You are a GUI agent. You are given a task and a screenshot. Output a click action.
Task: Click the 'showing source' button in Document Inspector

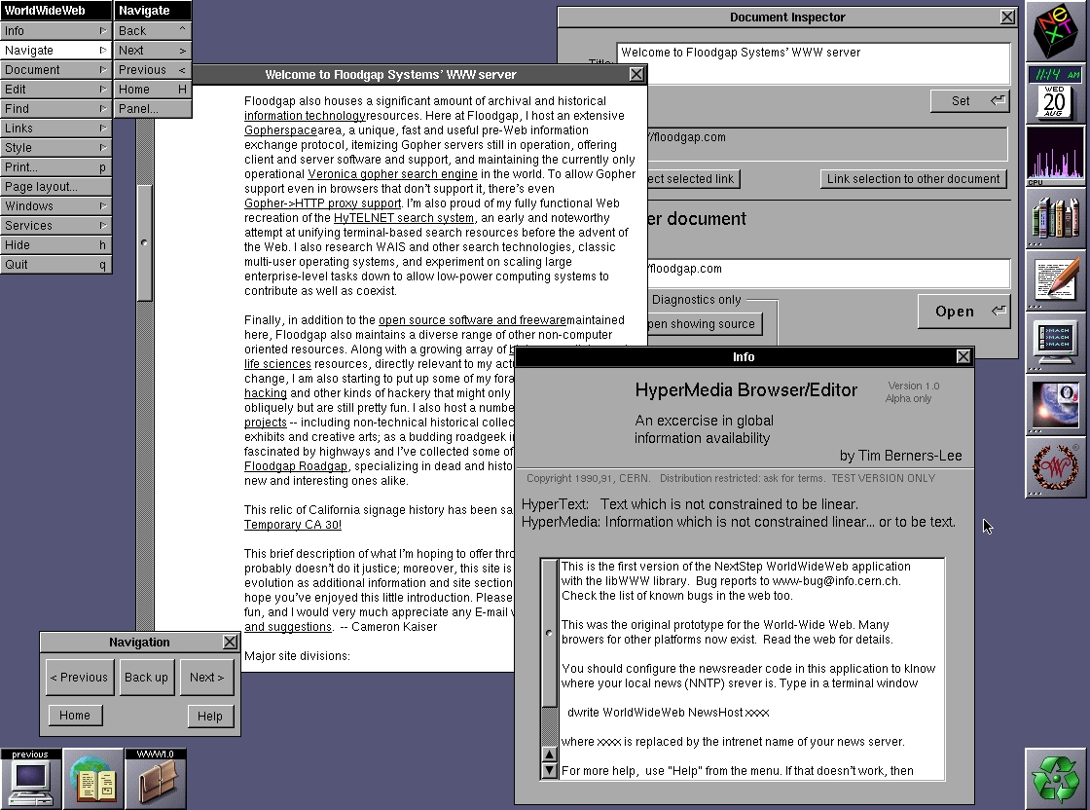click(705, 324)
